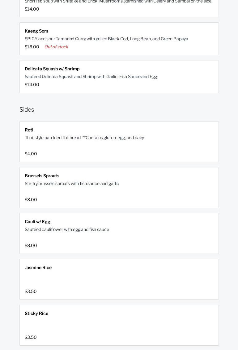Click the sauteed Delicata Squash description text
The width and height of the screenshot is (238, 350).
(91, 77)
